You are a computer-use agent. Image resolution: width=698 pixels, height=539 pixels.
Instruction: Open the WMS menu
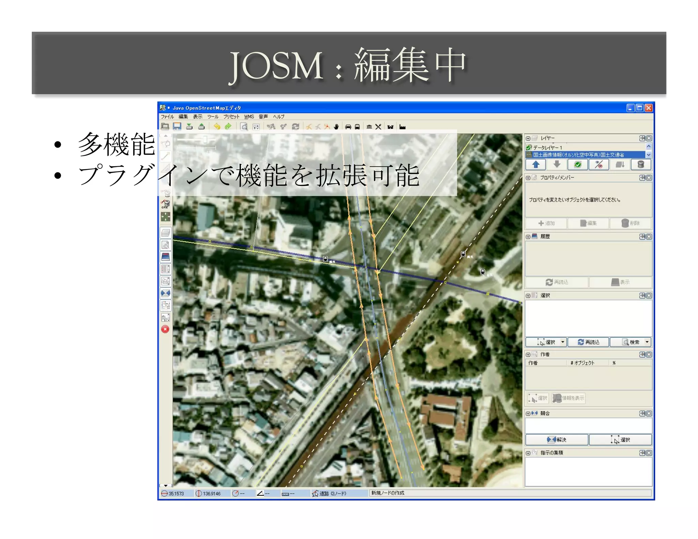249,117
